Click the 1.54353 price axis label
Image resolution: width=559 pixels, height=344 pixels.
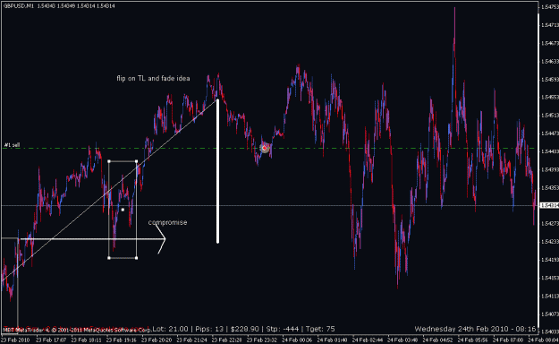pyautogui.click(x=550, y=187)
